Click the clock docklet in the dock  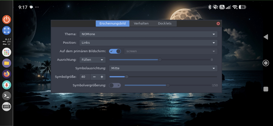[x=7, y=41]
